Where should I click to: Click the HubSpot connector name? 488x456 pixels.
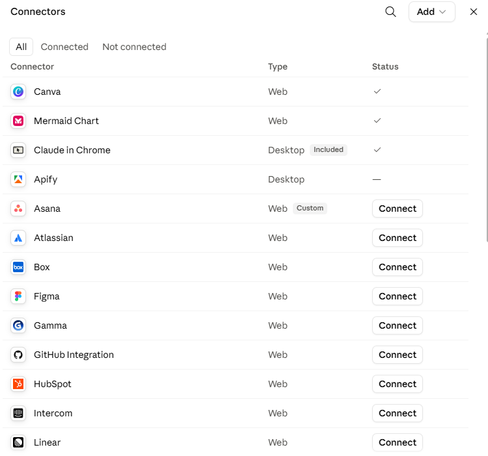pos(52,384)
